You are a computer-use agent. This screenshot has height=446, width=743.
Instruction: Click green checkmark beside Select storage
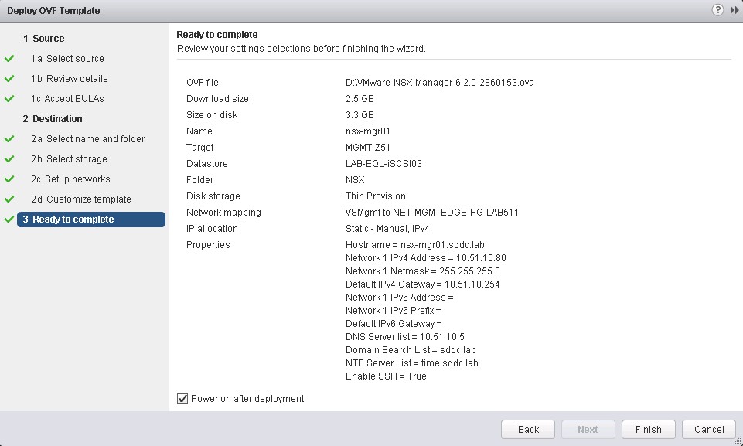[9, 159]
